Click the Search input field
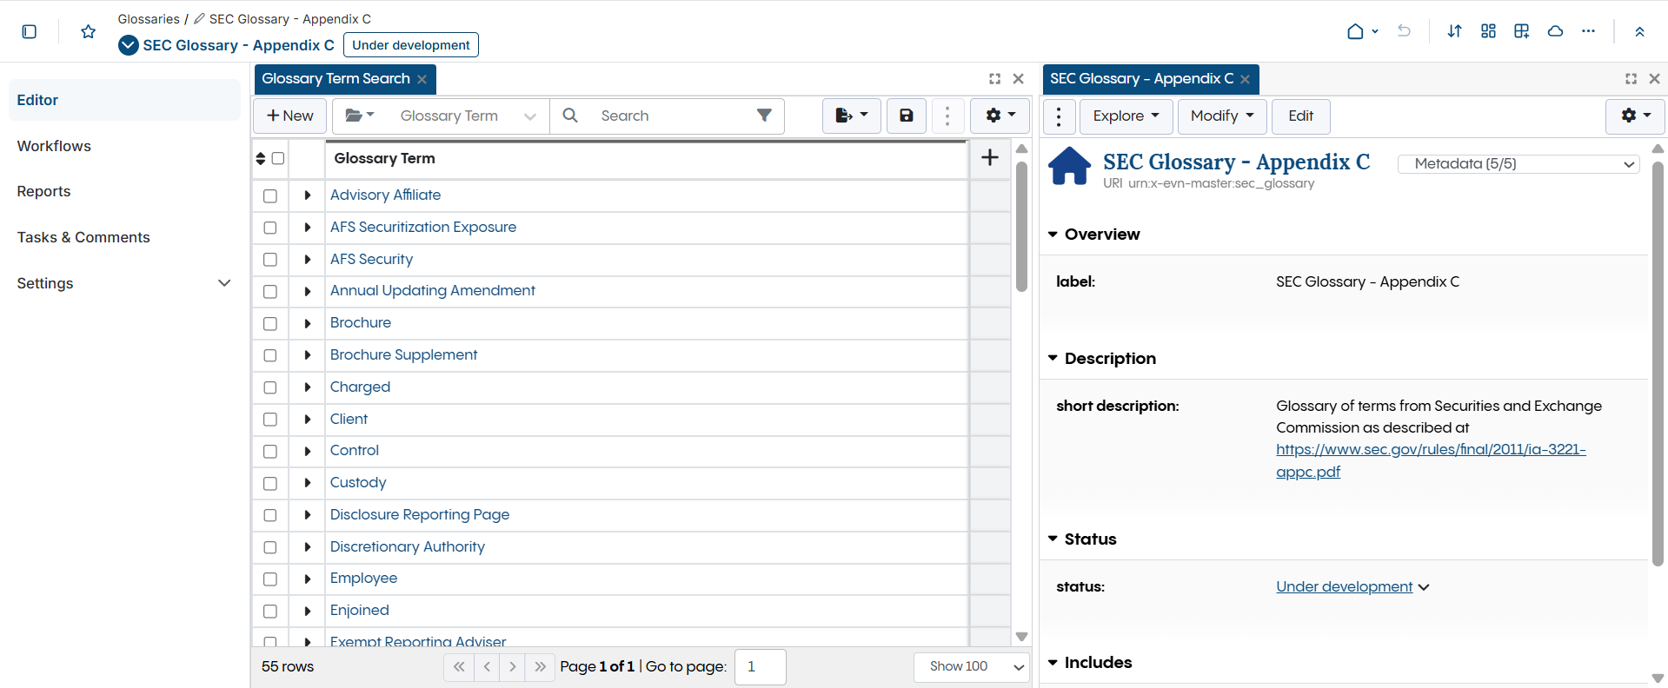1668x688 pixels. pyautogui.click(x=669, y=116)
